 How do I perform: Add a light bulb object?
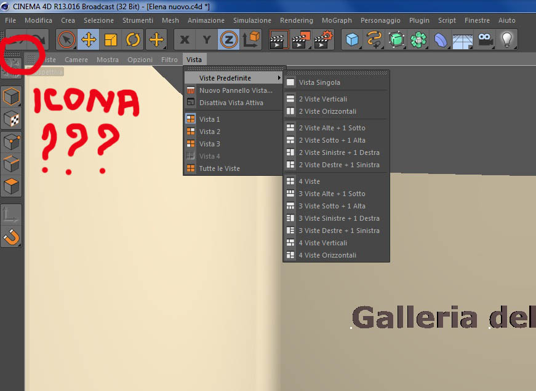(x=506, y=39)
